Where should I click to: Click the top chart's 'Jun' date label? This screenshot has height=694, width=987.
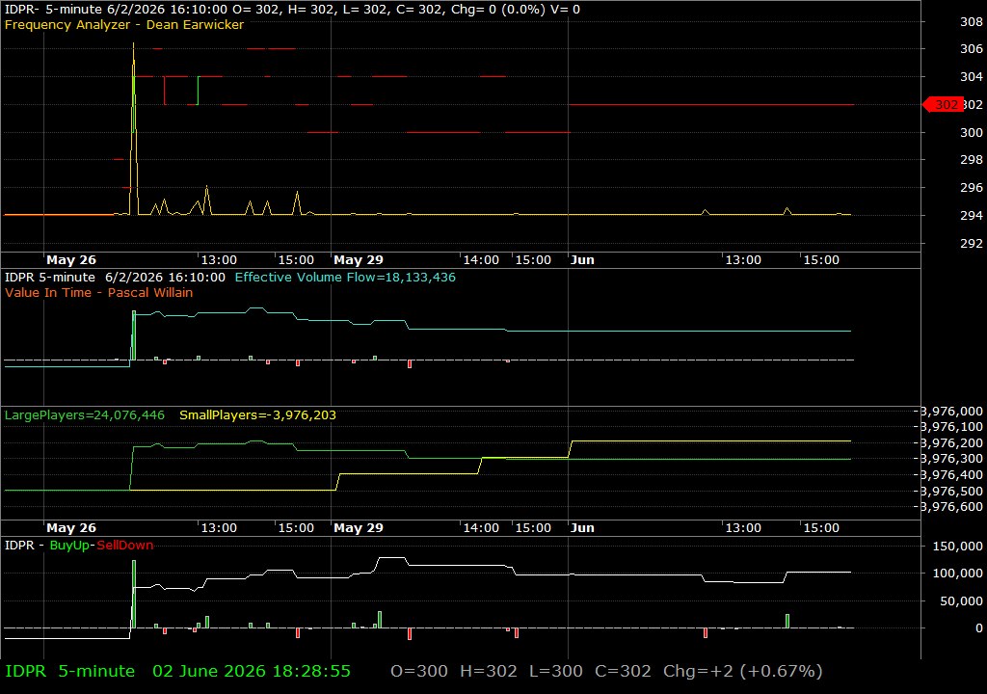pyautogui.click(x=582, y=259)
